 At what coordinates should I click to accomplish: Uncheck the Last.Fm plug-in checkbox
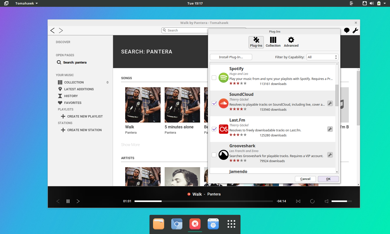pyautogui.click(x=214, y=129)
